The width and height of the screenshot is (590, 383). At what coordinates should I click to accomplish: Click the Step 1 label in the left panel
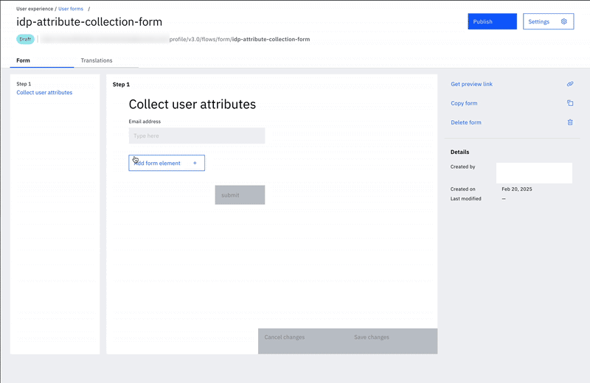click(24, 84)
